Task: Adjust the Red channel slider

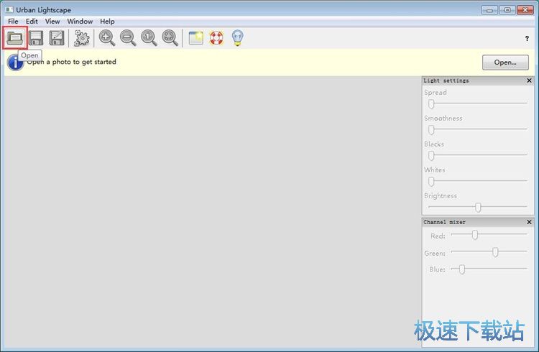Action: point(489,235)
